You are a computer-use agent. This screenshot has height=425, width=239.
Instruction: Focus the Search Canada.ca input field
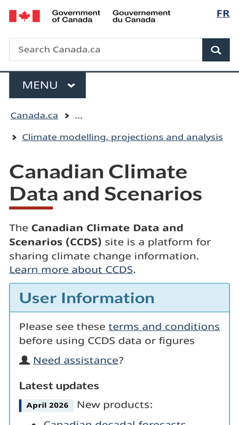tap(106, 50)
